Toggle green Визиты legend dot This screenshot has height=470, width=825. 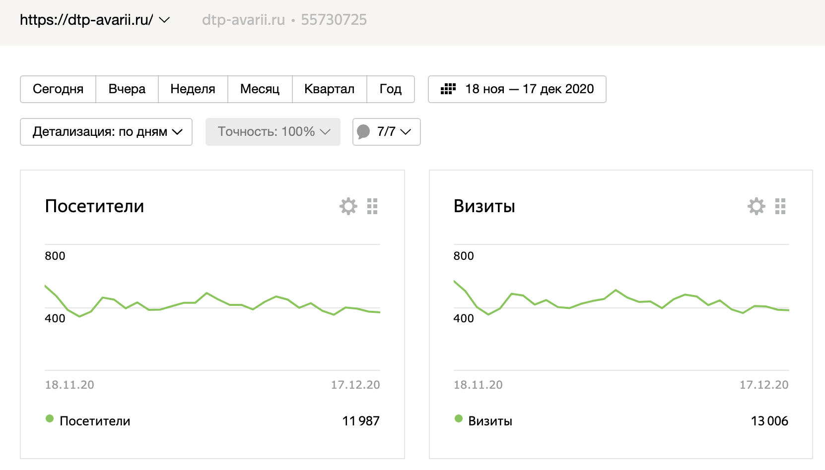[458, 418]
